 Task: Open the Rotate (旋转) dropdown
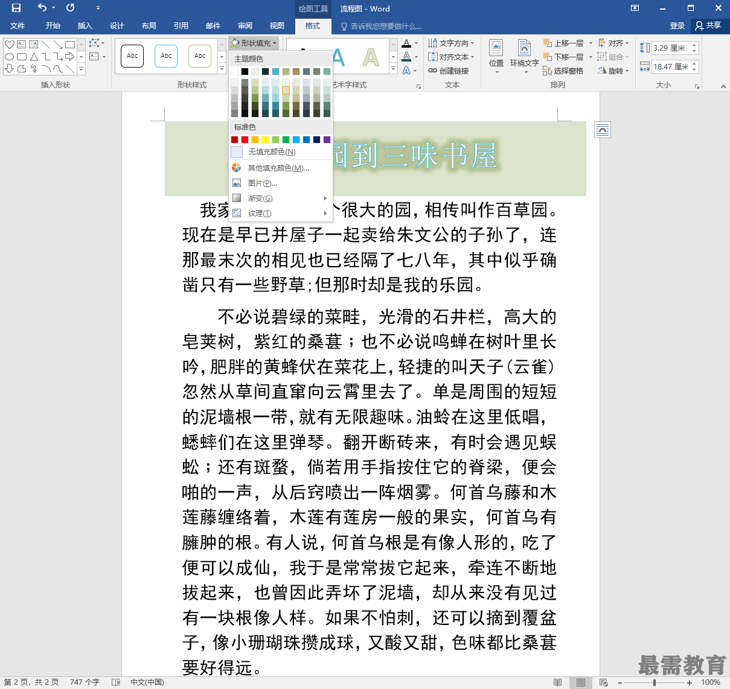pos(613,71)
